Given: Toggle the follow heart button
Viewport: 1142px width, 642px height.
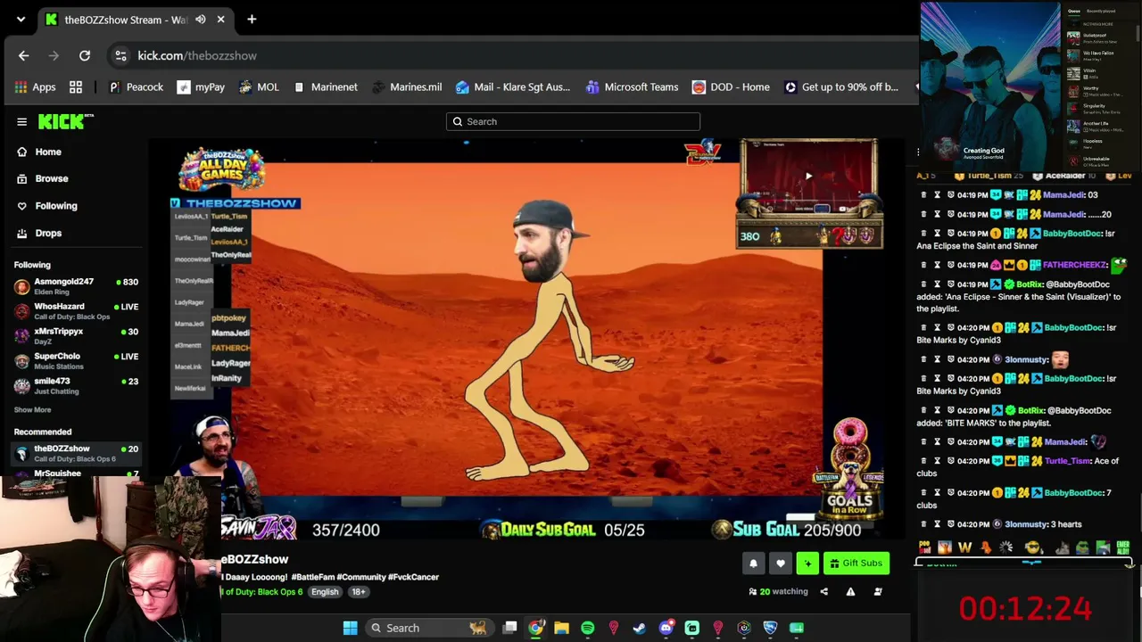Looking at the screenshot, I should click(x=781, y=564).
